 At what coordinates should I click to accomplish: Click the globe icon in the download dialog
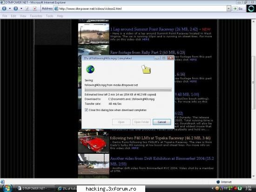90,69
